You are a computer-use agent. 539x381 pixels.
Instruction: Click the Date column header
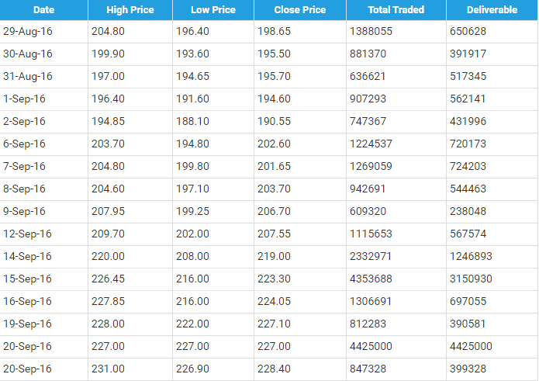coord(43,10)
